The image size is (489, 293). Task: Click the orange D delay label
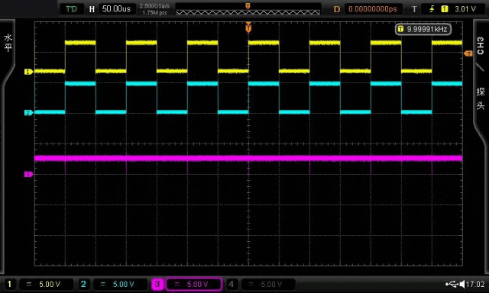click(x=337, y=9)
